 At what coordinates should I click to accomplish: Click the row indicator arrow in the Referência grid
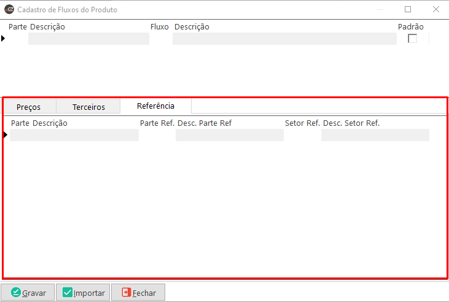6,135
